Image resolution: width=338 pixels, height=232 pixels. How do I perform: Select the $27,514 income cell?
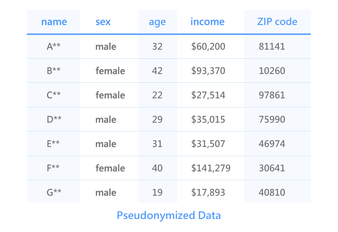(208, 95)
